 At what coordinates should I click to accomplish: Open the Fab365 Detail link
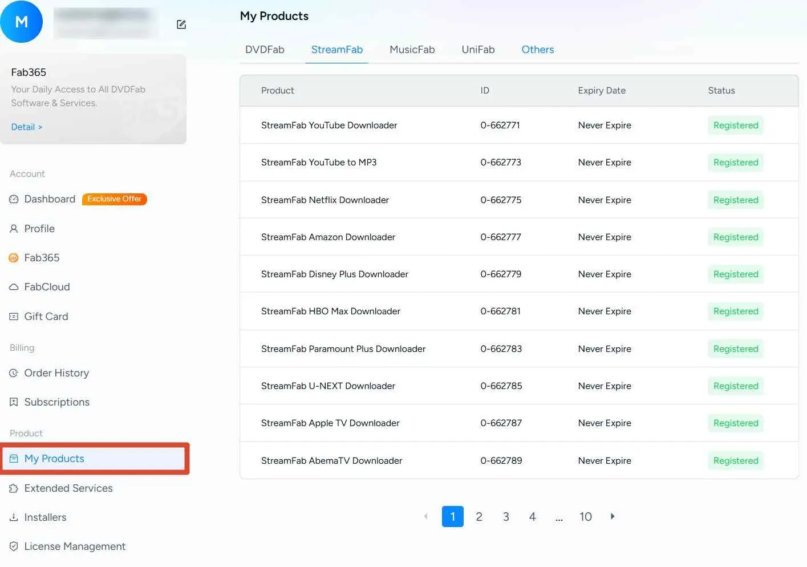point(27,127)
